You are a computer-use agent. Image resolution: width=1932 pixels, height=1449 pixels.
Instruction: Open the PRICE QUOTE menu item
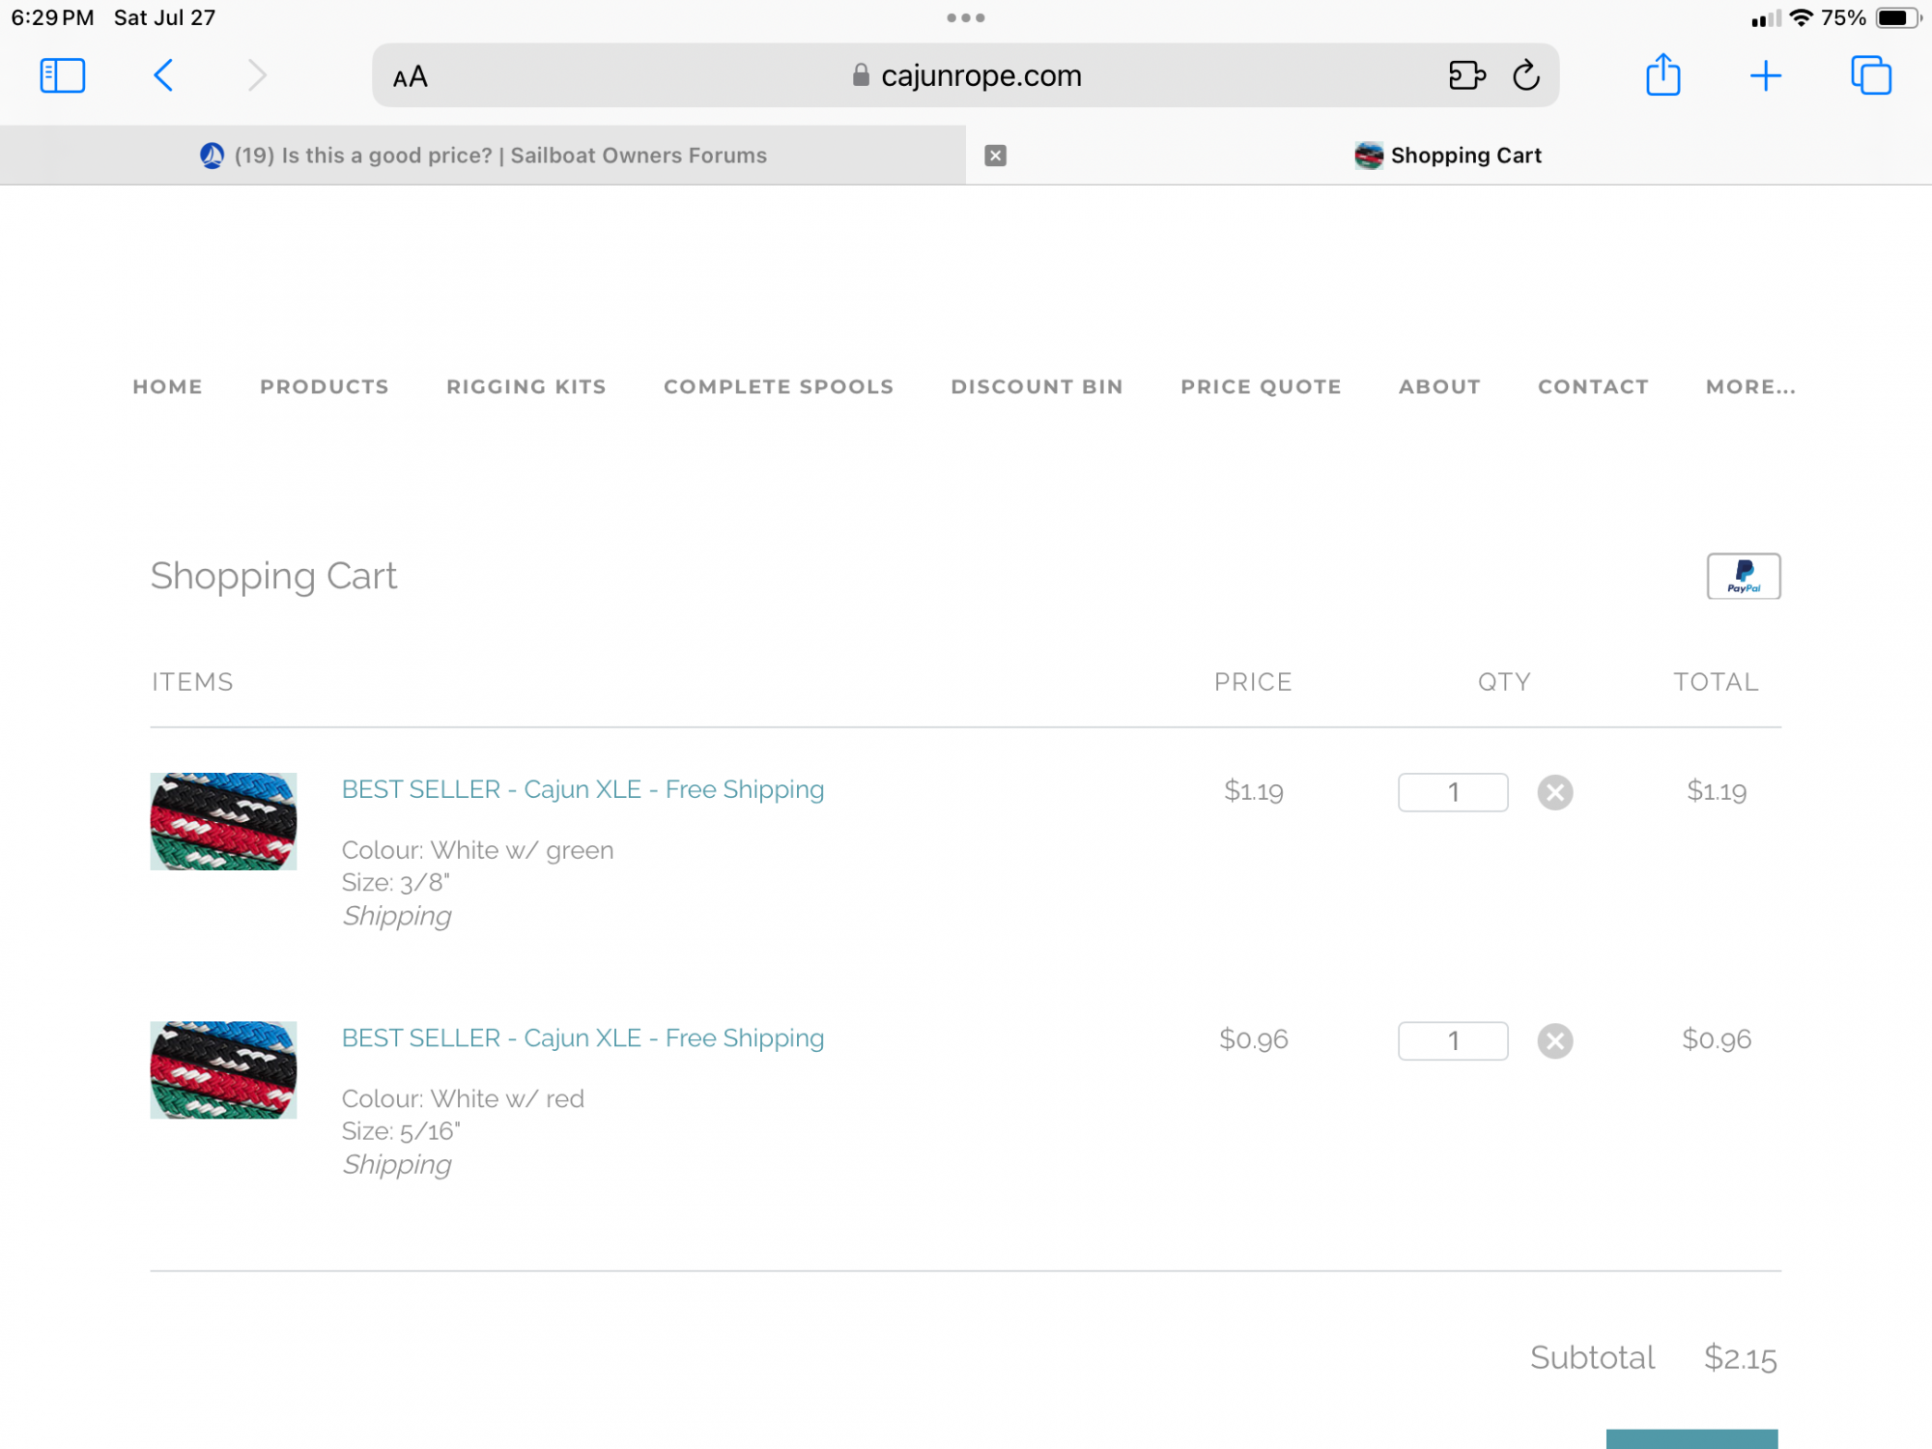(1260, 386)
